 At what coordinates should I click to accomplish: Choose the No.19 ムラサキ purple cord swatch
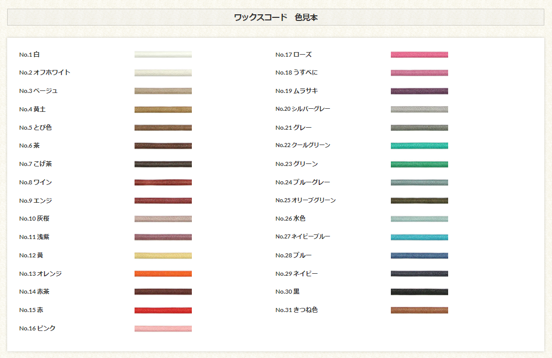click(x=419, y=91)
